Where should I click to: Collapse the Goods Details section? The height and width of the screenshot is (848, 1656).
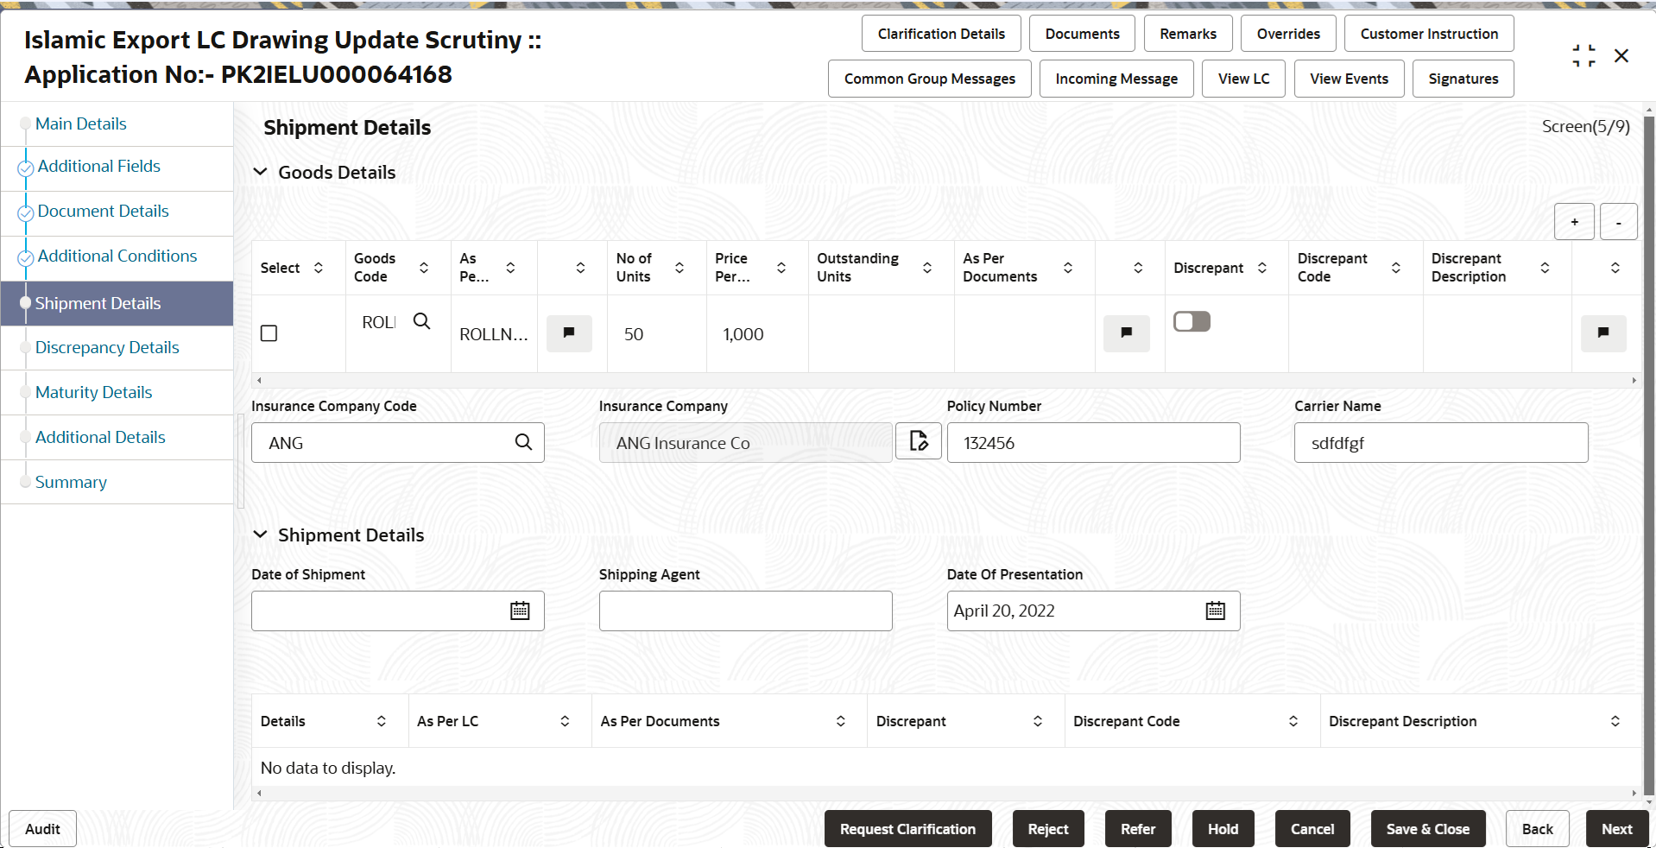pyautogui.click(x=260, y=172)
